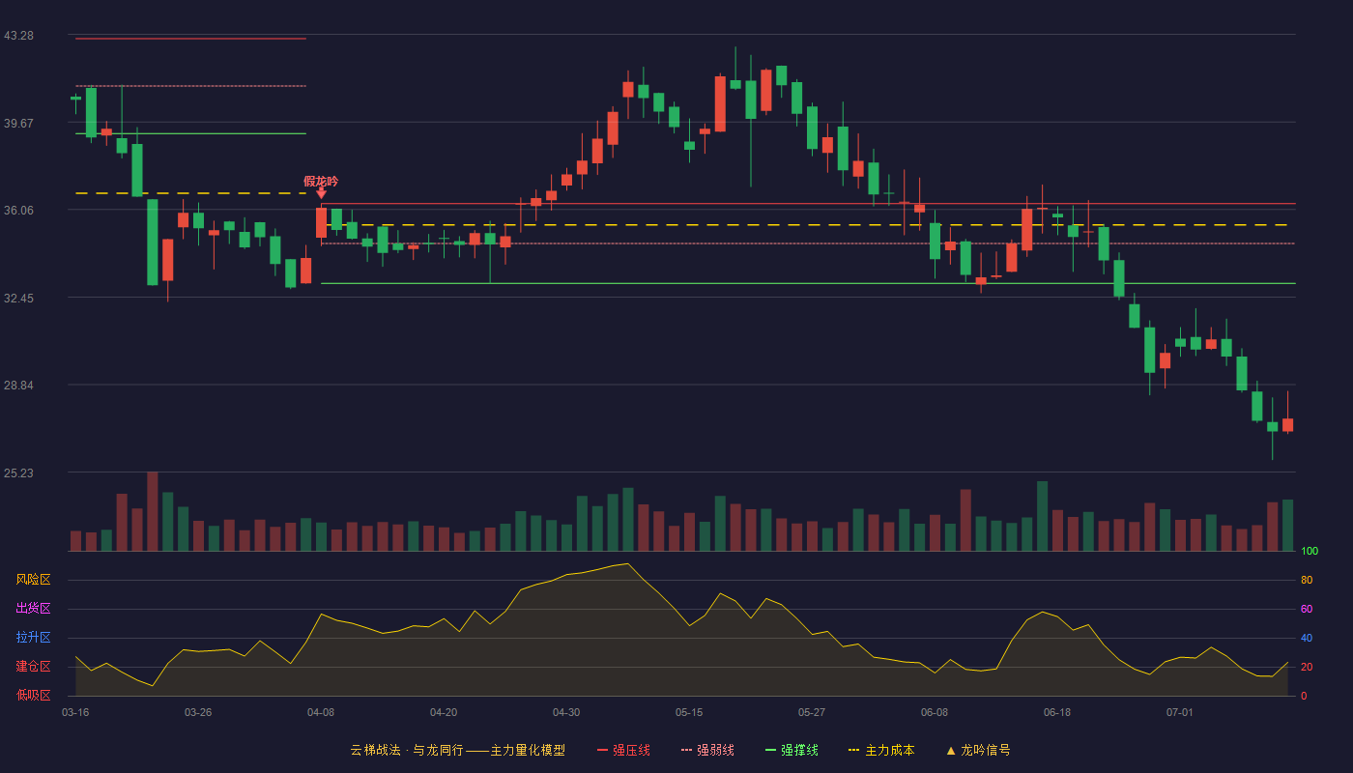Click the 06-08 date axis label

point(935,712)
